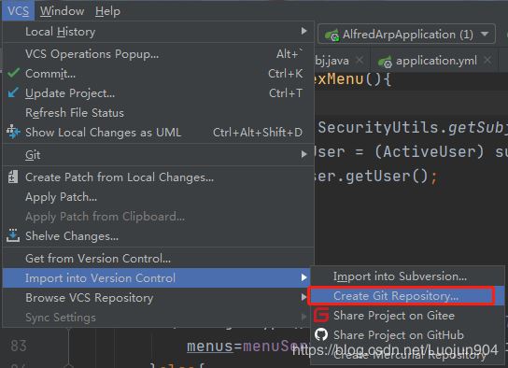Click the green Commit checkmark icon
This screenshot has width=508, height=368.
click(x=13, y=73)
